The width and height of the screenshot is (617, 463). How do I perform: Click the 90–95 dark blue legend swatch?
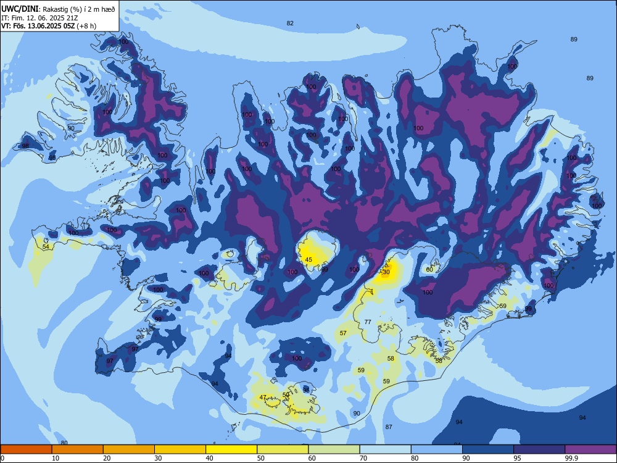pos(488,449)
